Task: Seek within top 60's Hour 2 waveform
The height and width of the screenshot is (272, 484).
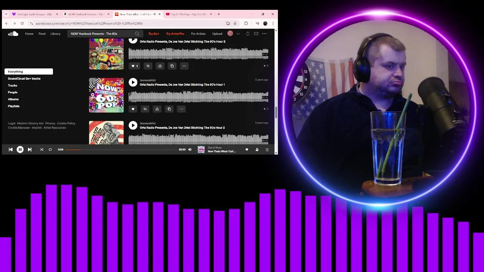Action: (198, 54)
